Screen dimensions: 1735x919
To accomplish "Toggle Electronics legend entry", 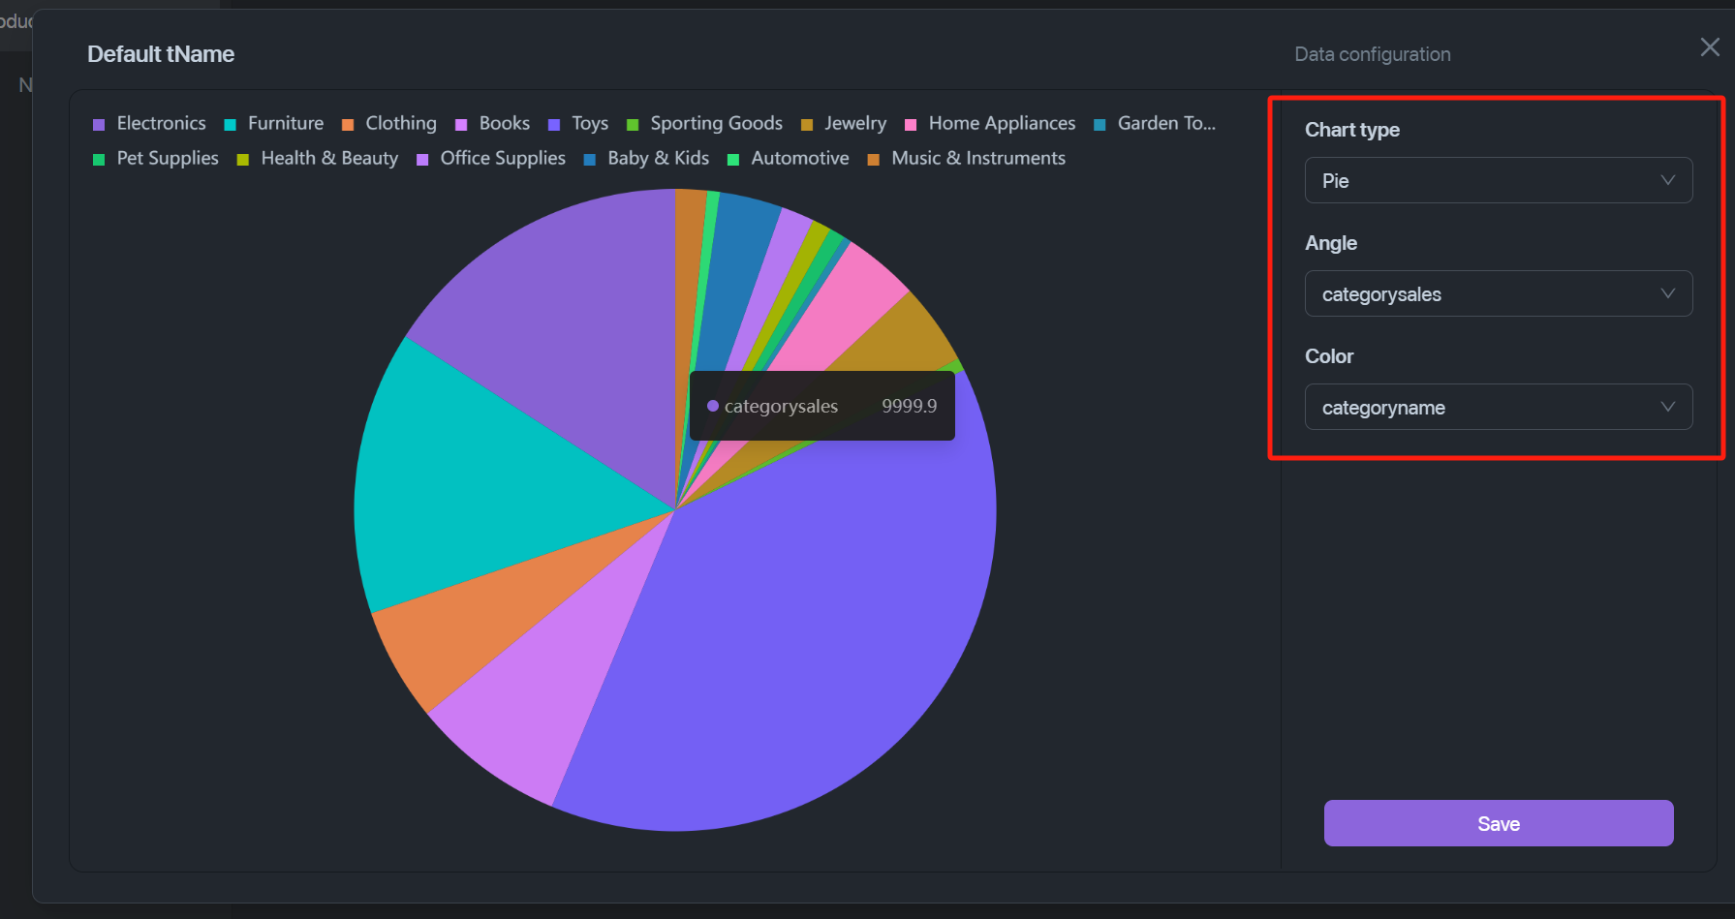I will [x=160, y=124].
